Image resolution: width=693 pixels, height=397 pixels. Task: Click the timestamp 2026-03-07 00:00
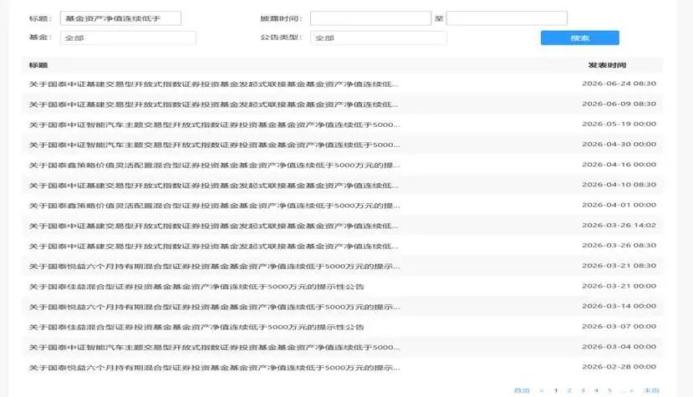click(x=619, y=326)
